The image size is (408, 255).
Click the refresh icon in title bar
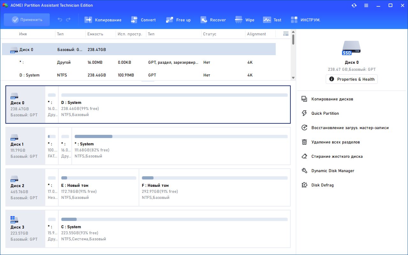click(x=354, y=5)
